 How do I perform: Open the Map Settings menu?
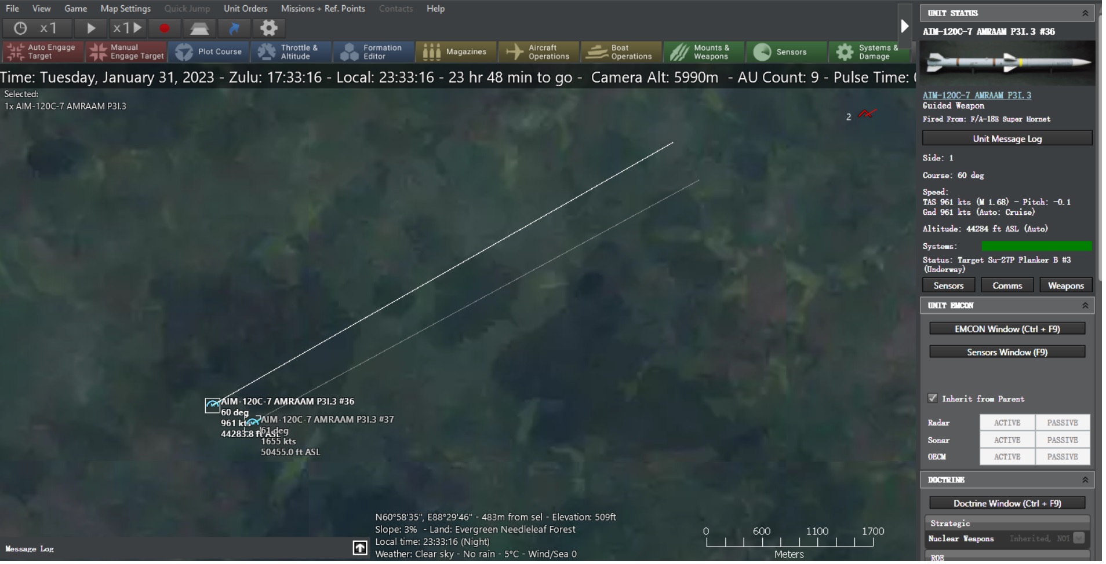[124, 9]
